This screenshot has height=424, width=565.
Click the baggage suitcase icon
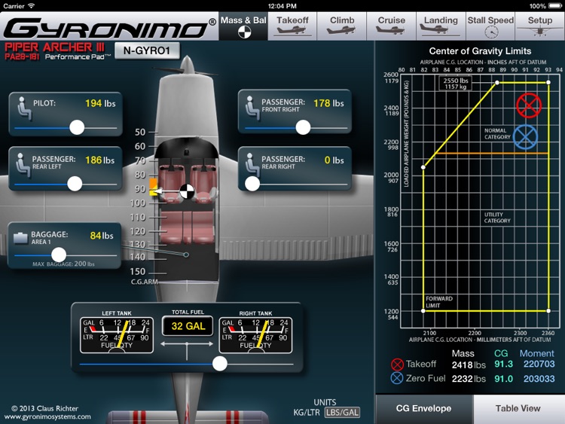20,238
